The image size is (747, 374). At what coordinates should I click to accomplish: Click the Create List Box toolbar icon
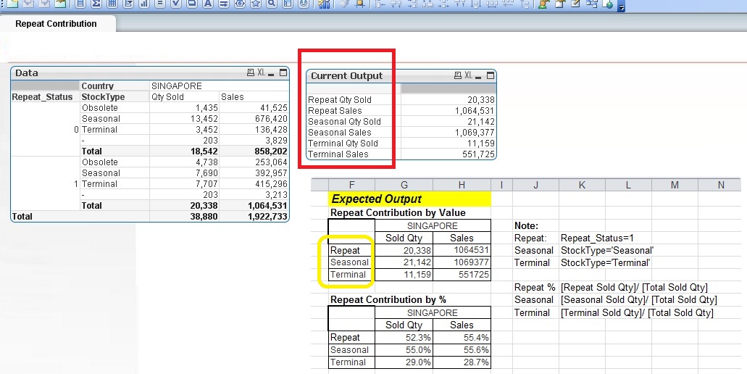pyautogui.click(x=80, y=4)
